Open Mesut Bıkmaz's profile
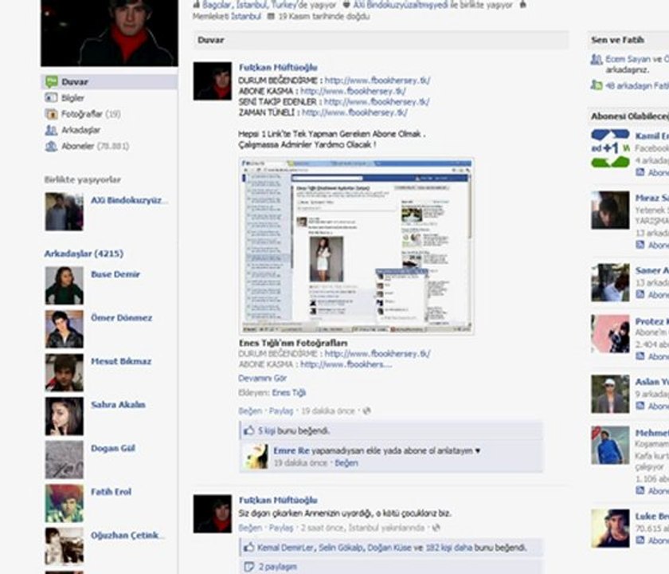The image size is (669, 574). [121, 361]
